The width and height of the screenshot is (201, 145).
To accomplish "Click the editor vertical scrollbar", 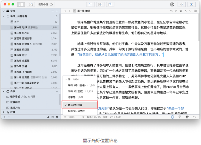I will click(198, 28).
